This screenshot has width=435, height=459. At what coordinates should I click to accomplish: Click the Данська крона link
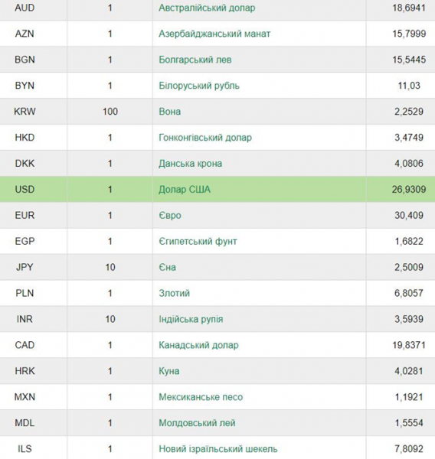click(190, 164)
